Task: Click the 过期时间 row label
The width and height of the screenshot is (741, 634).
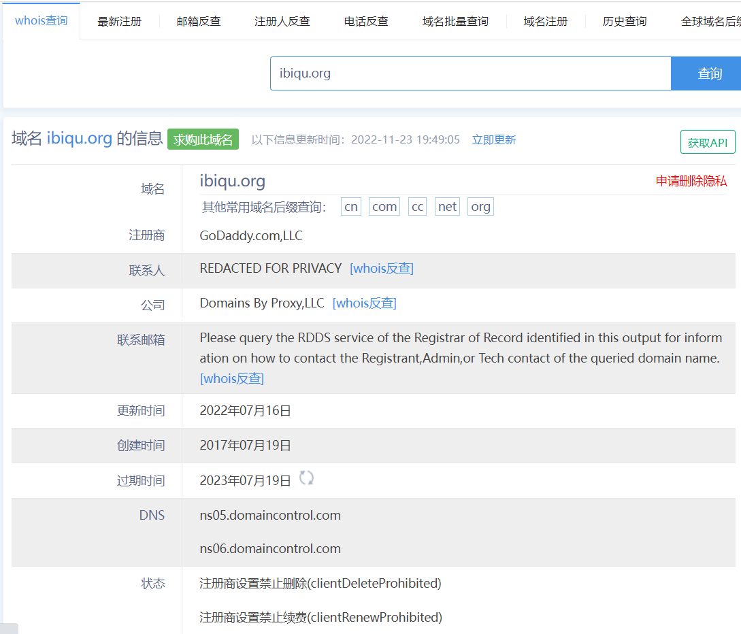Action: 141,480
